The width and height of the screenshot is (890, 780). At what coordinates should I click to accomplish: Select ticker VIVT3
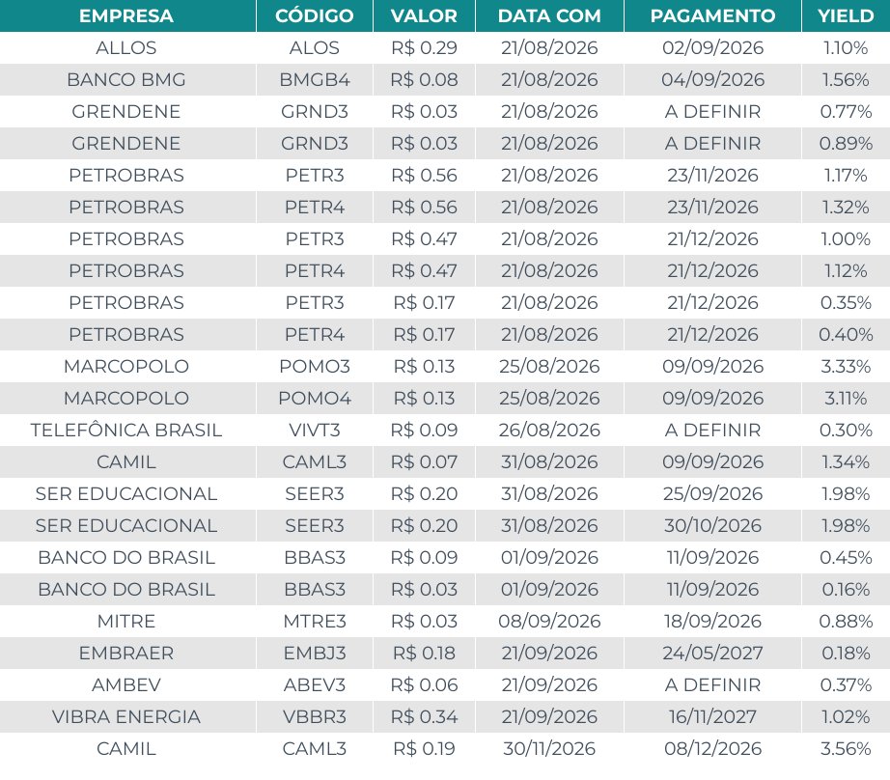315,430
